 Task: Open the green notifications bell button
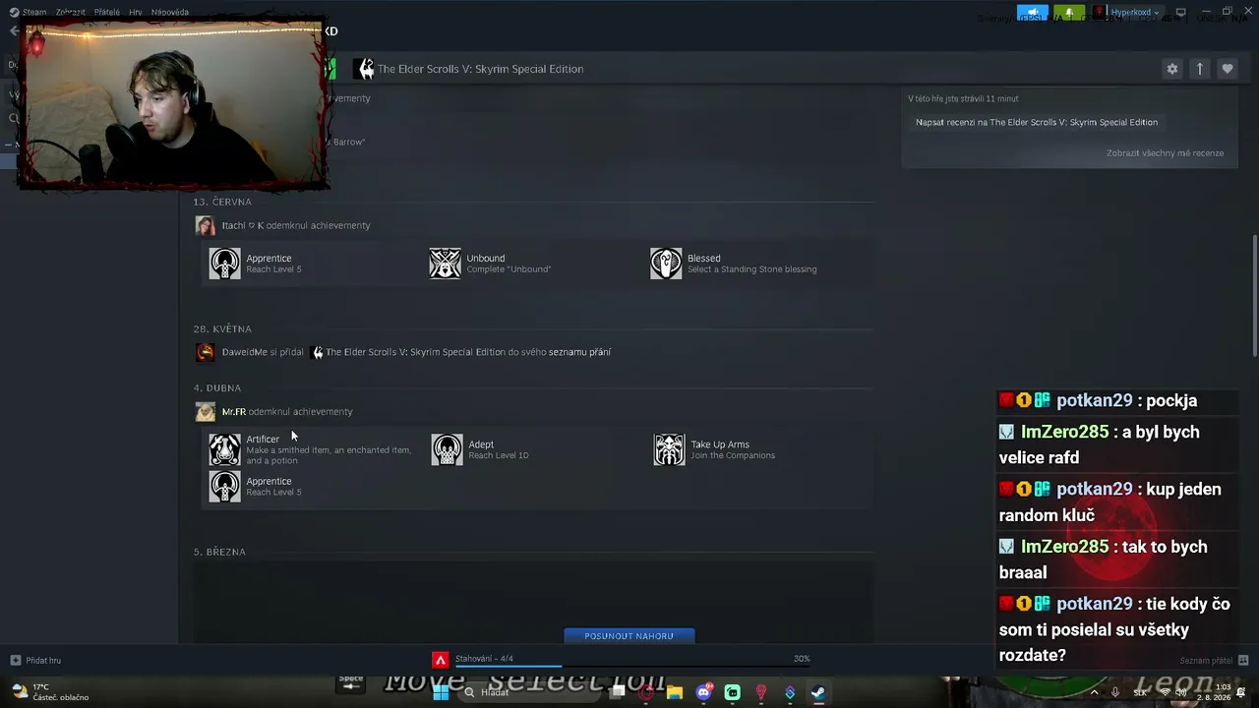tap(1068, 13)
